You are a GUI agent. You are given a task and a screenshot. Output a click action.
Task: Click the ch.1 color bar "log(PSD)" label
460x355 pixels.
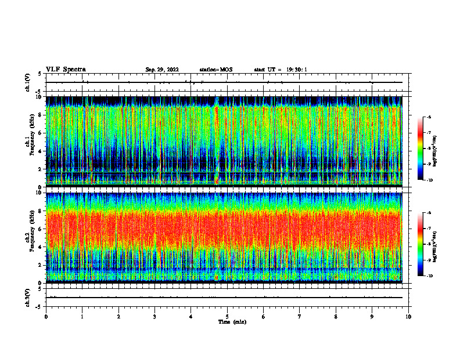435,151
